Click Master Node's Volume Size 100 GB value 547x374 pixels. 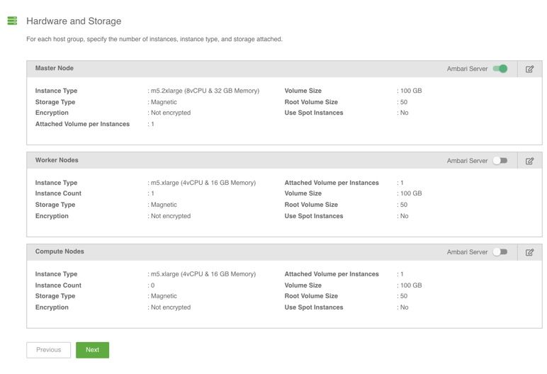tap(411, 91)
